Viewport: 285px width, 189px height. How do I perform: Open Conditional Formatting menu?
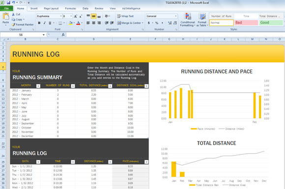[187, 20]
